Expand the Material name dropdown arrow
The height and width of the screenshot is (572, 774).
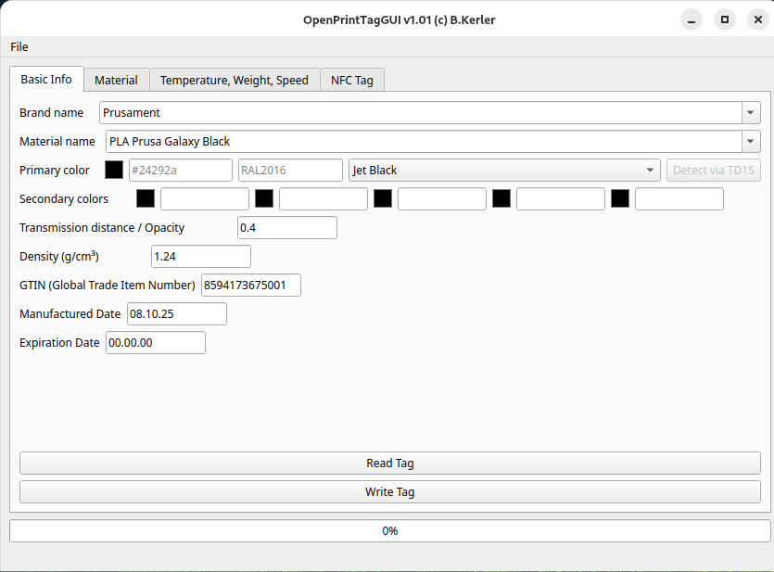pyautogui.click(x=750, y=141)
